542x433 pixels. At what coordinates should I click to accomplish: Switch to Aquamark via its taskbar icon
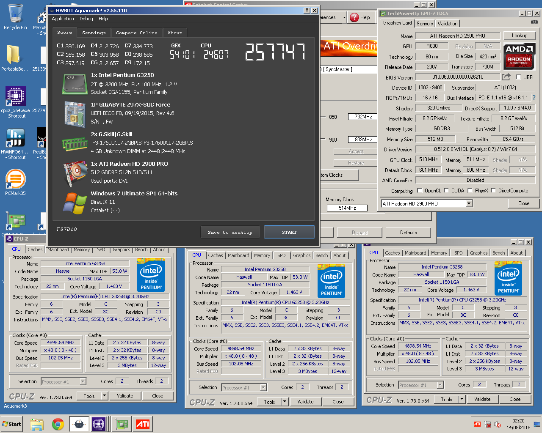[78, 424]
